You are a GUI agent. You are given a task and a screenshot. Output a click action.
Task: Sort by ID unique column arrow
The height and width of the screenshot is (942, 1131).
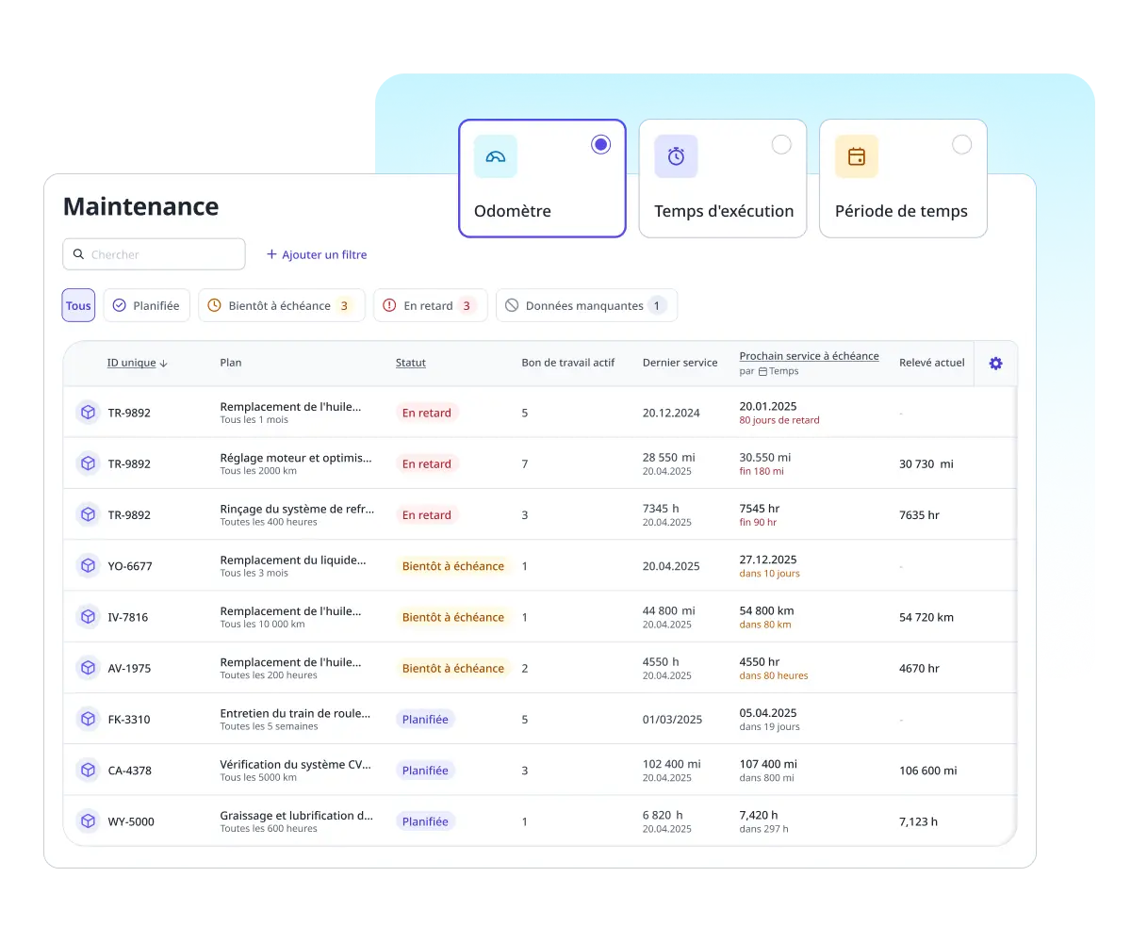164,363
